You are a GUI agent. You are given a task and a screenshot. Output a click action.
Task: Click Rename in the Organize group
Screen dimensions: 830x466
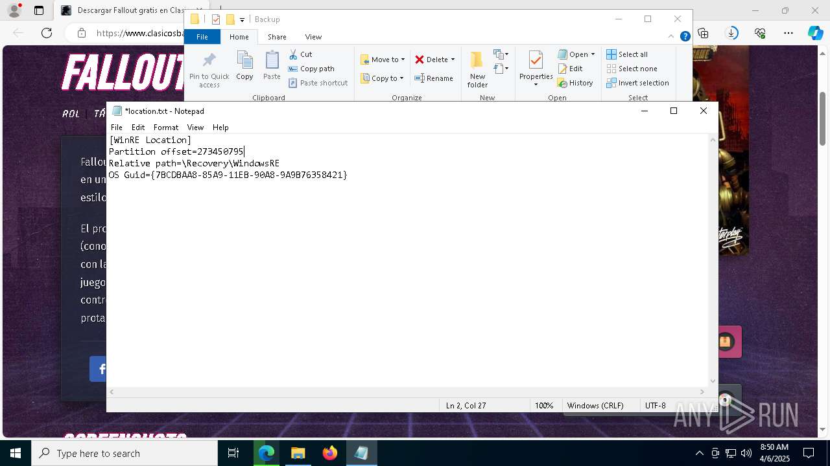434,78
